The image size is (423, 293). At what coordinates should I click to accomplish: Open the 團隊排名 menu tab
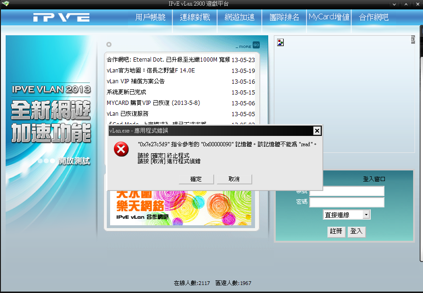coord(284,17)
